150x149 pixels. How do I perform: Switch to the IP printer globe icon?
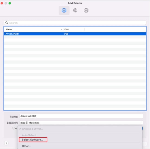coord(75,10)
